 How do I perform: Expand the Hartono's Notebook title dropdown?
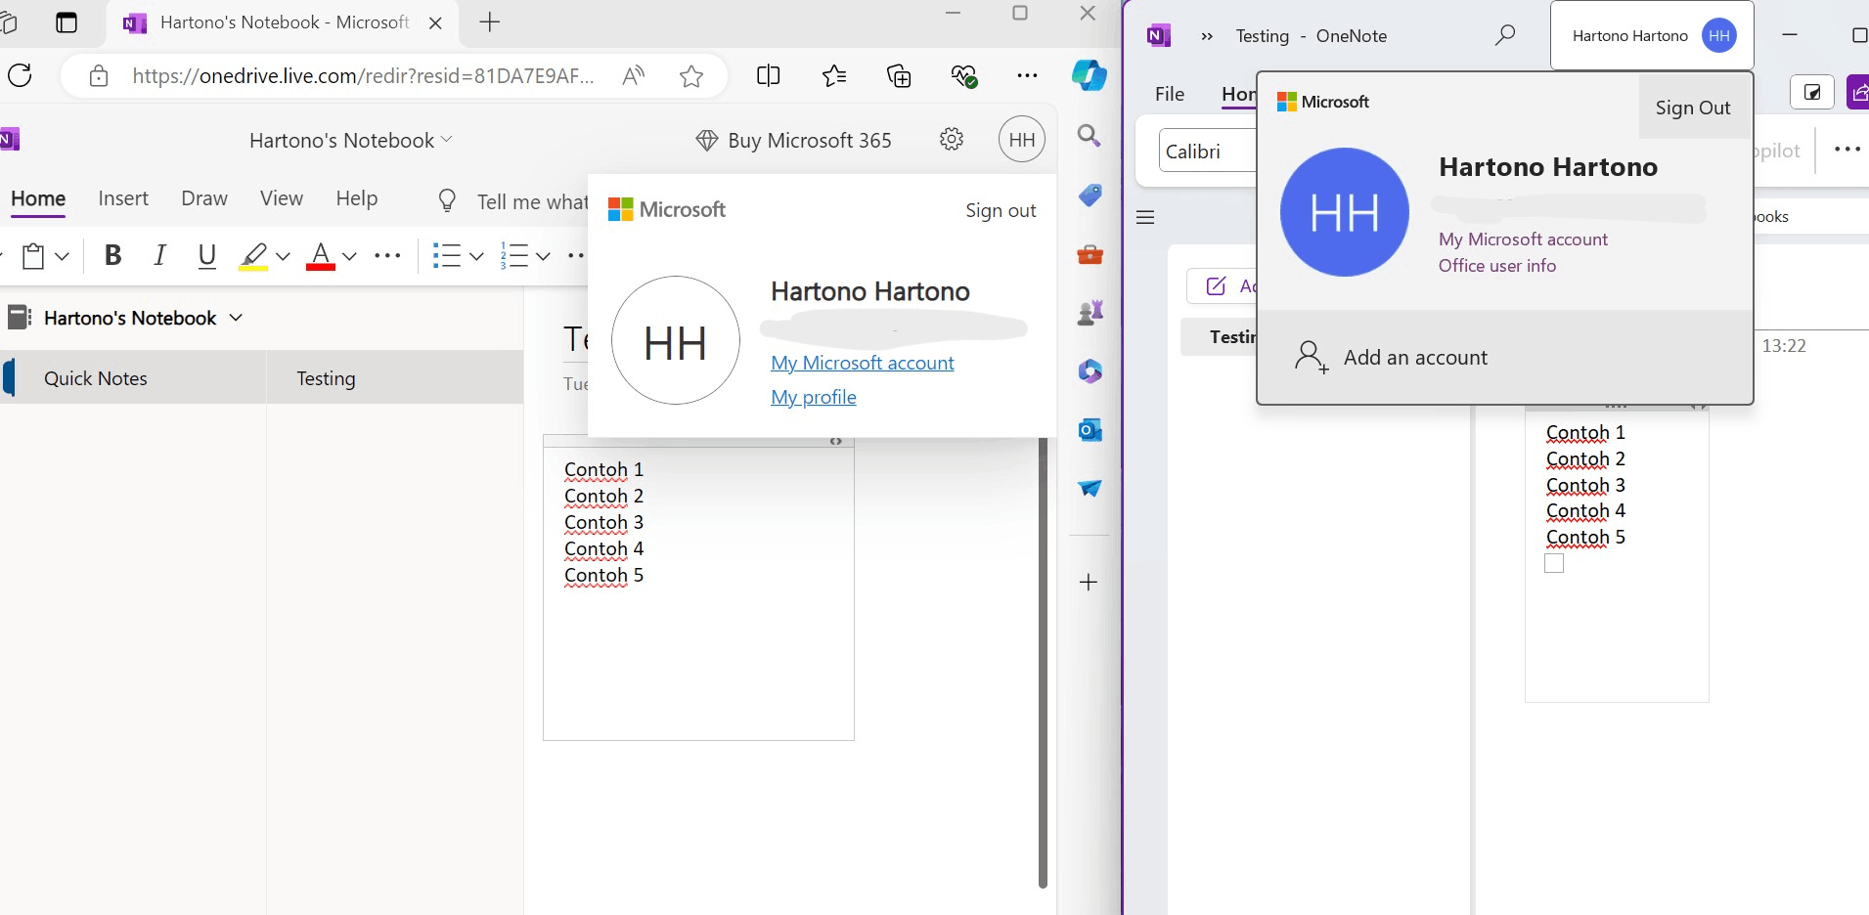pyautogui.click(x=447, y=139)
